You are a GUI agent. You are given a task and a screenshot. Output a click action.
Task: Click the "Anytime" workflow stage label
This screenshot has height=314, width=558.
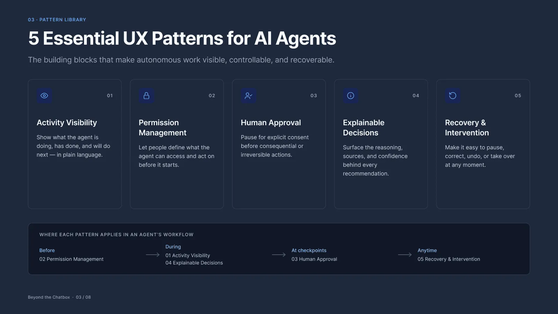pyautogui.click(x=427, y=251)
